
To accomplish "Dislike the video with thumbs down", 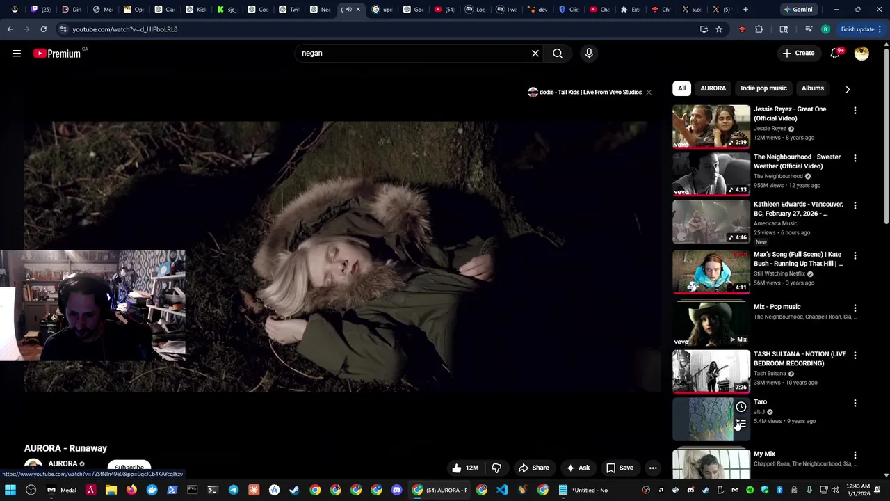I will pyautogui.click(x=496, y=468).
